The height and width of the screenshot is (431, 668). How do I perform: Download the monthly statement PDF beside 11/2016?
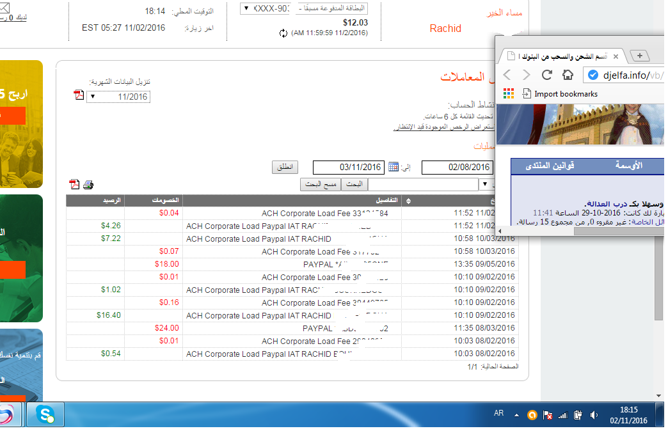click(79, 95)
